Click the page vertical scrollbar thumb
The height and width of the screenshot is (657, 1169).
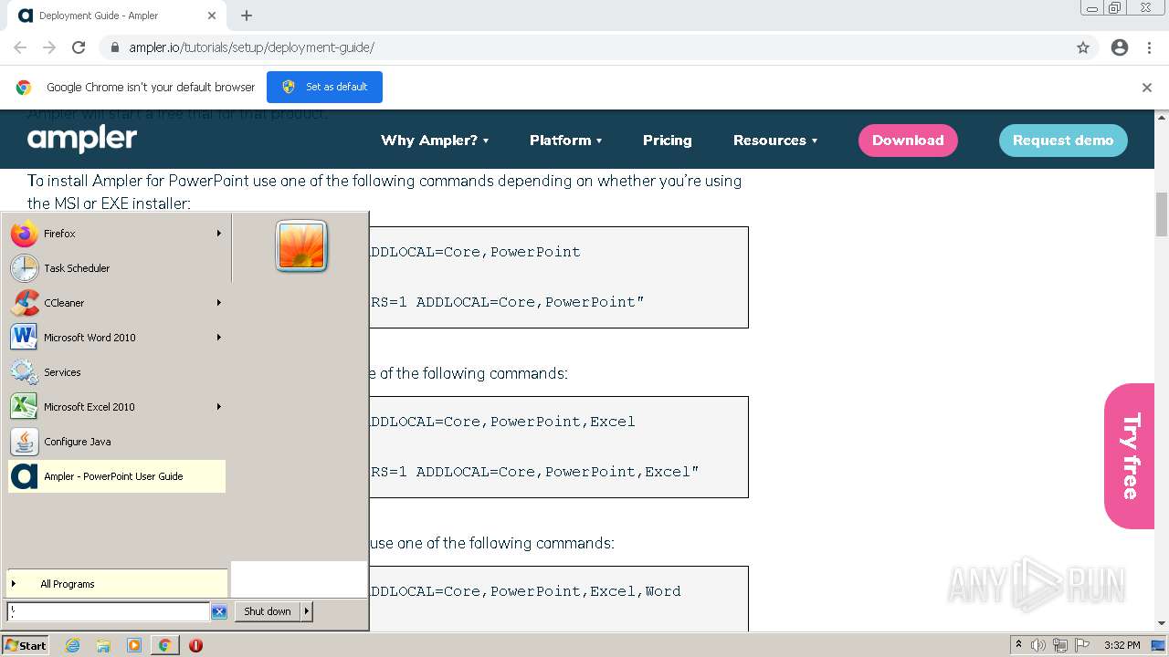[x=1162, y=214]
